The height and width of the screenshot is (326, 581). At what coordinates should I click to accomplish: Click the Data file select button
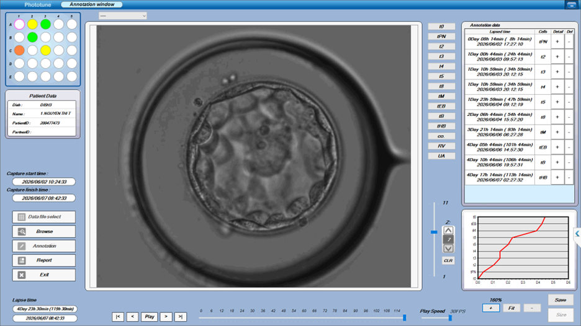(x=43, y=217)
